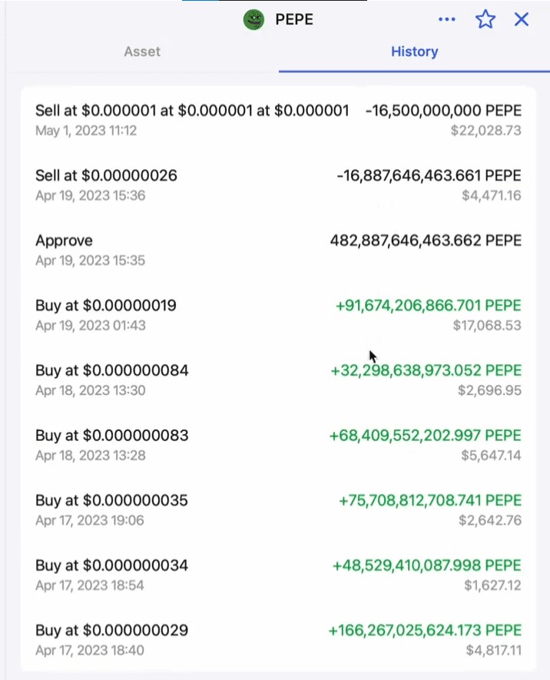Click the PEPE frog token icon
The height and width of the screenshot is (680, 550).
[x=253, y=19]
